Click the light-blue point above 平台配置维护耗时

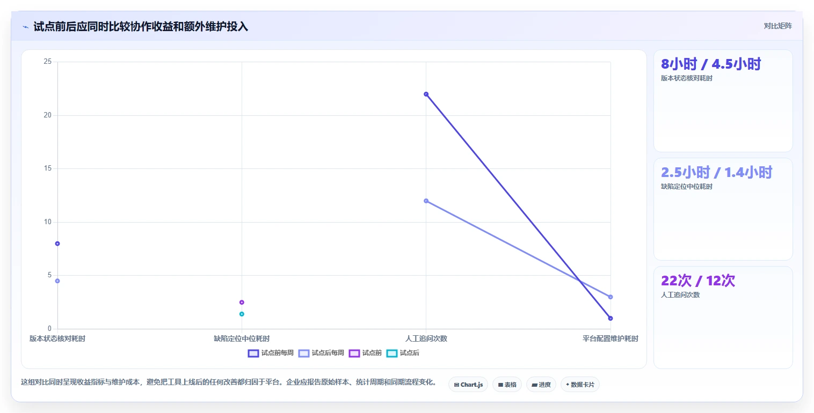tap(610, 297)
